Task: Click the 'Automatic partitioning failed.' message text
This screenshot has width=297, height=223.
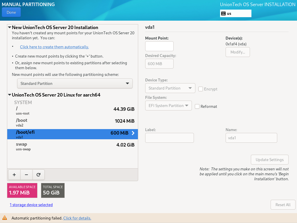Action: tap(37, 218)
